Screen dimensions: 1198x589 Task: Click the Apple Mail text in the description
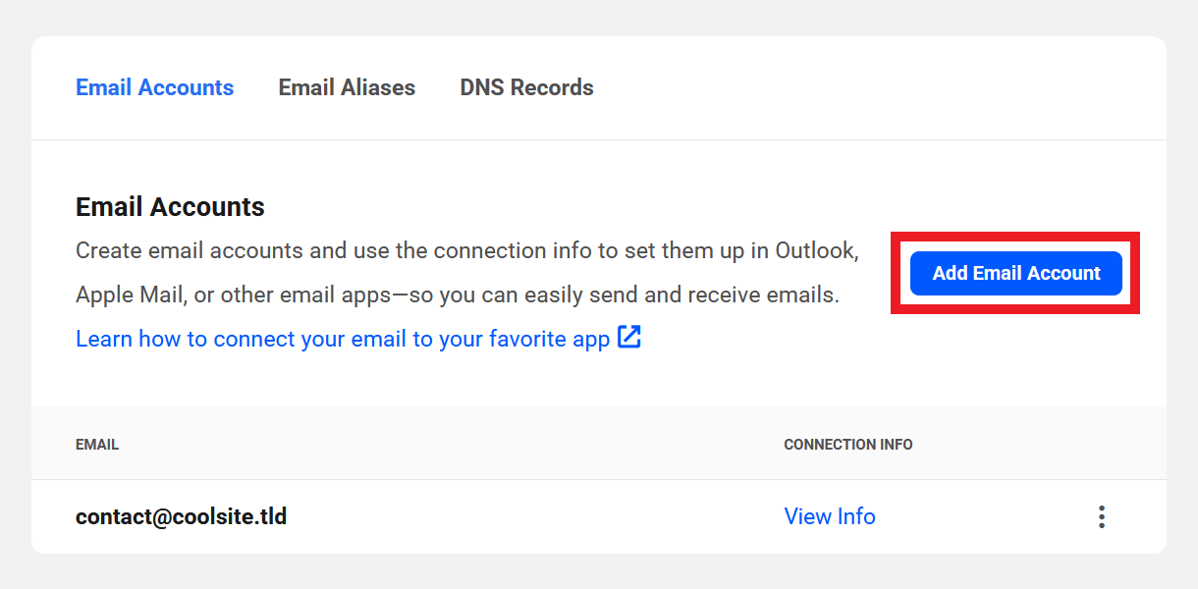click(129, 294)
